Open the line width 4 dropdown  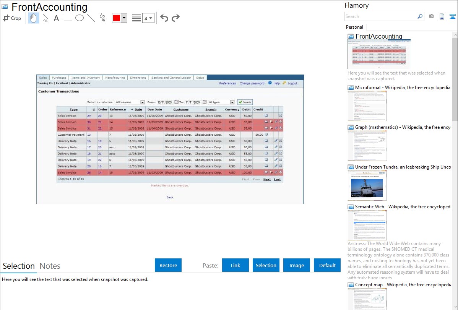point(148,18)
